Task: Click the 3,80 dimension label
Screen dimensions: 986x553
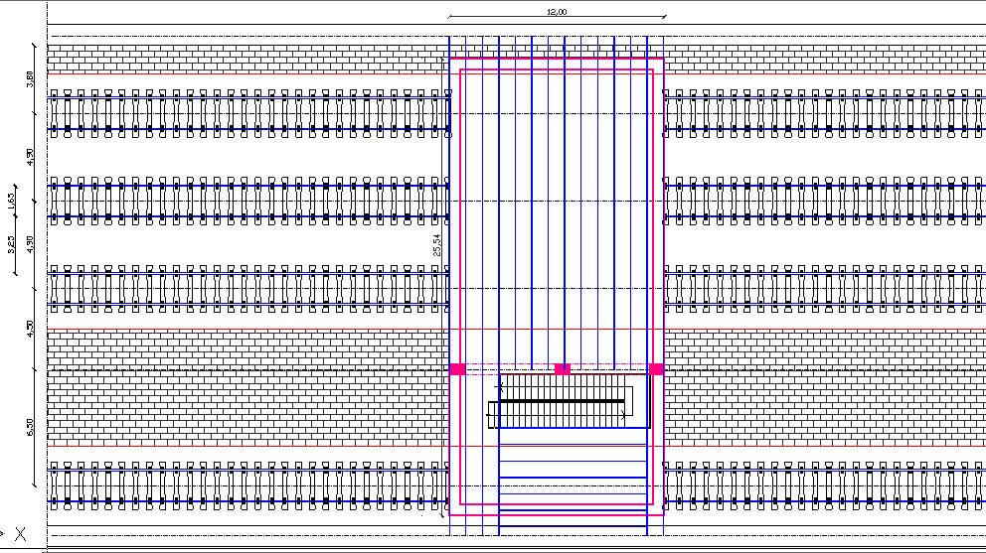Action: click(x=31, y=75)
